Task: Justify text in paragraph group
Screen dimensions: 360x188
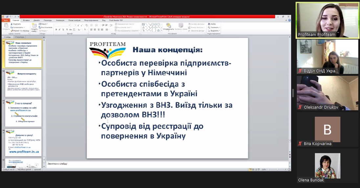Action: click(102, 29)
